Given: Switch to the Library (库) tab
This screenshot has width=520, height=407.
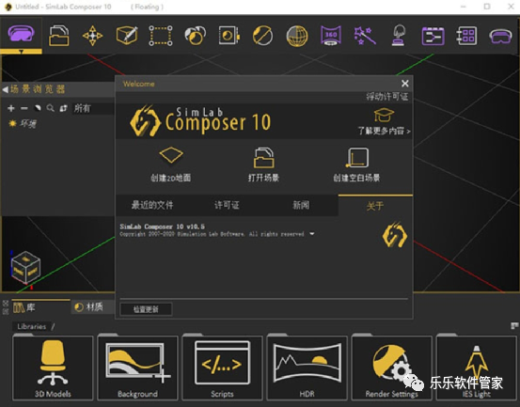Looking at the screenshot, I should [40, 307].
